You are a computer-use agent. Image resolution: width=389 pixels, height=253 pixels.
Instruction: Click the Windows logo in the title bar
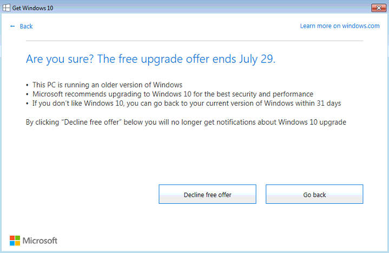click(6, 8)
